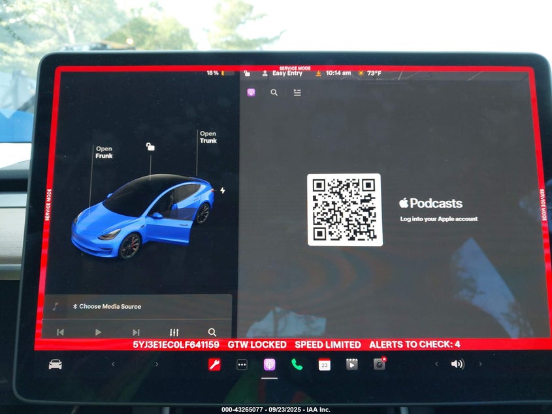Open the phone app in the dock

pos(297,364)
